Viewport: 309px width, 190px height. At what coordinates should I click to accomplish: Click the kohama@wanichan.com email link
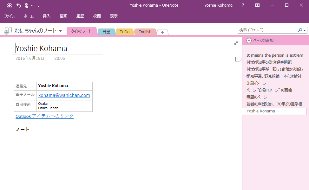[x=64, y=95]
